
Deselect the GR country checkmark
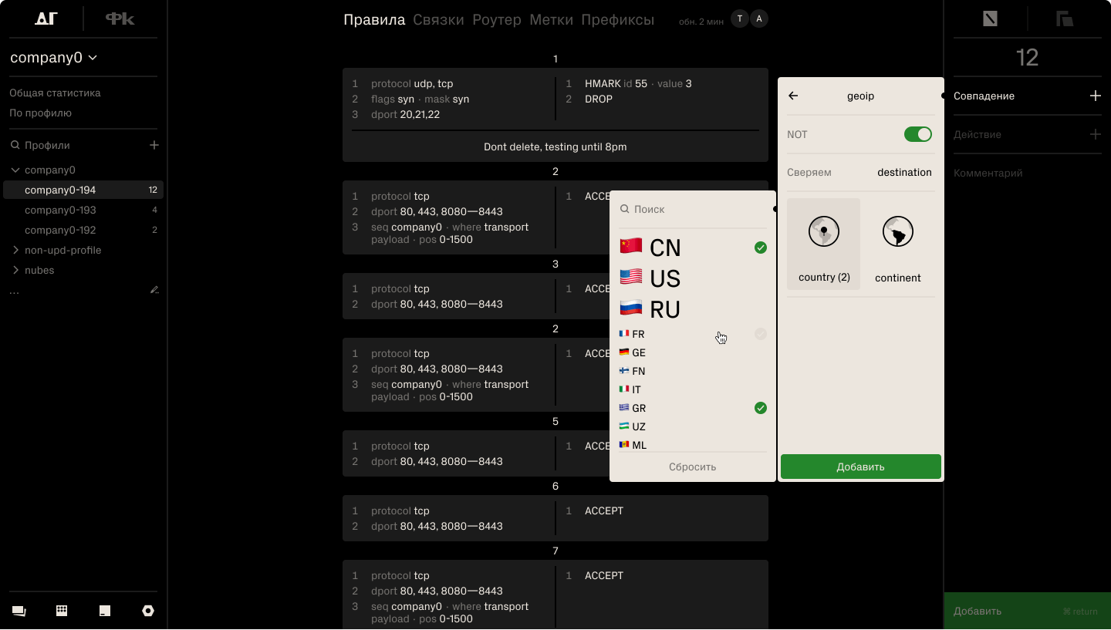(761, 408)
